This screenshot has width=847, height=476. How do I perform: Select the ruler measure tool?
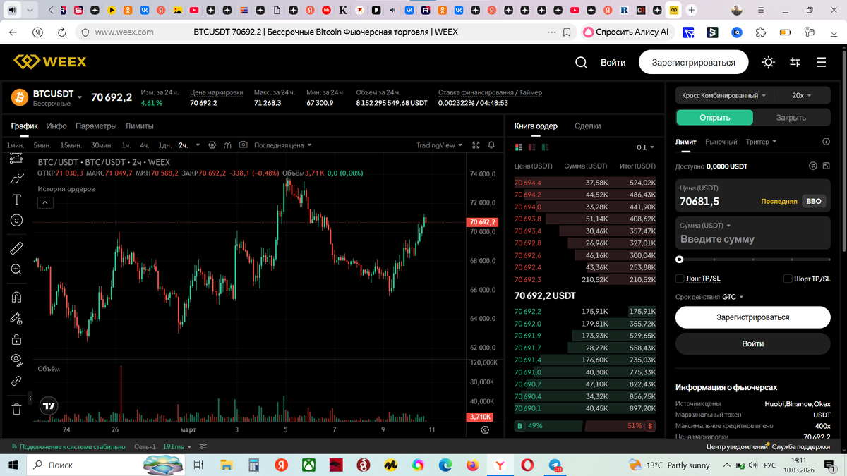click(x=17, y=248)
